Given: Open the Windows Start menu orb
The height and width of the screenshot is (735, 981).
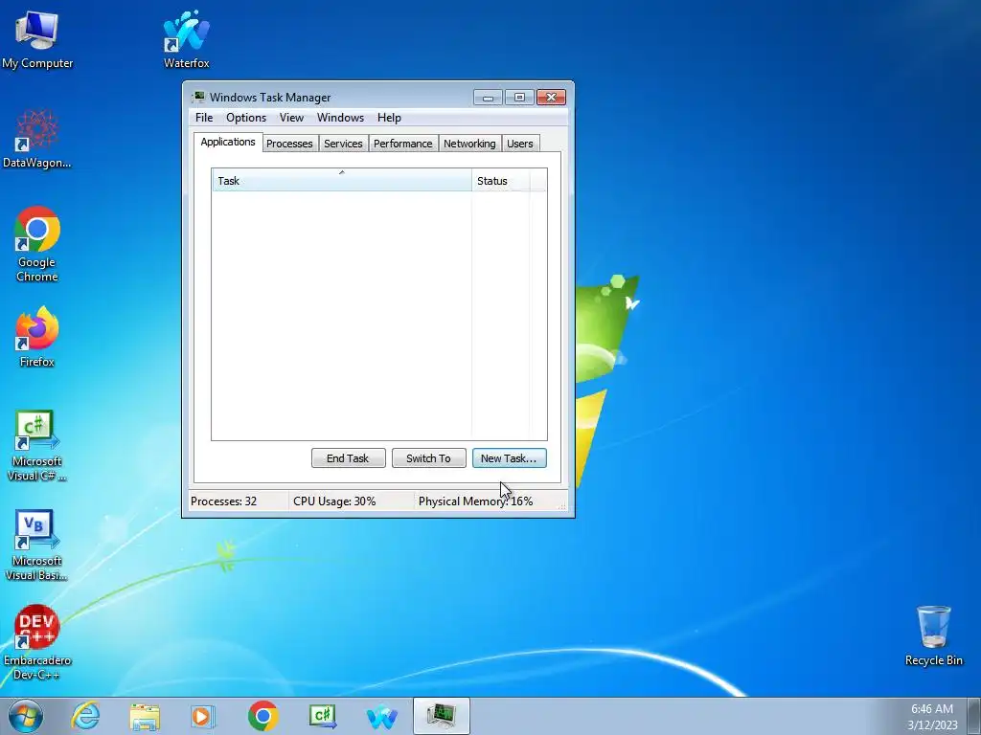Looking at the screenshot, I should pyautogui.click(x=26, y=716).
